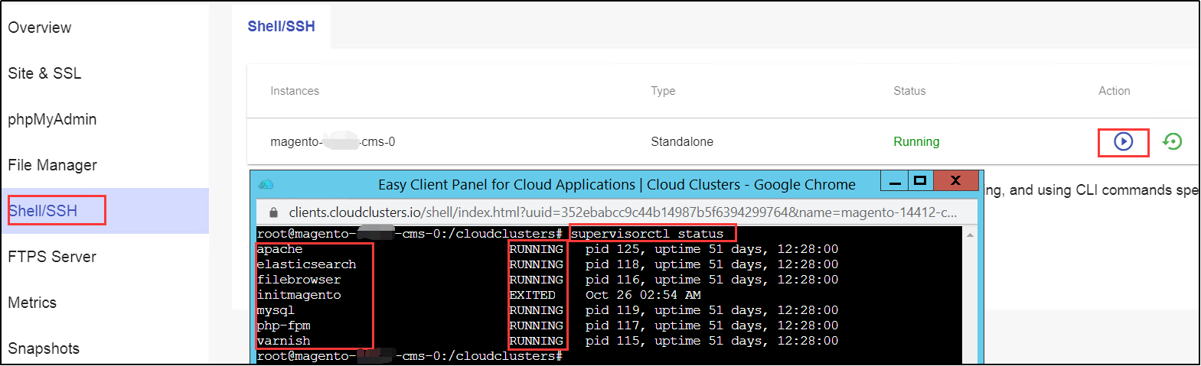1201x366 pixels.
Task: Click the green restart instance icon
Action: point(1172,141)
